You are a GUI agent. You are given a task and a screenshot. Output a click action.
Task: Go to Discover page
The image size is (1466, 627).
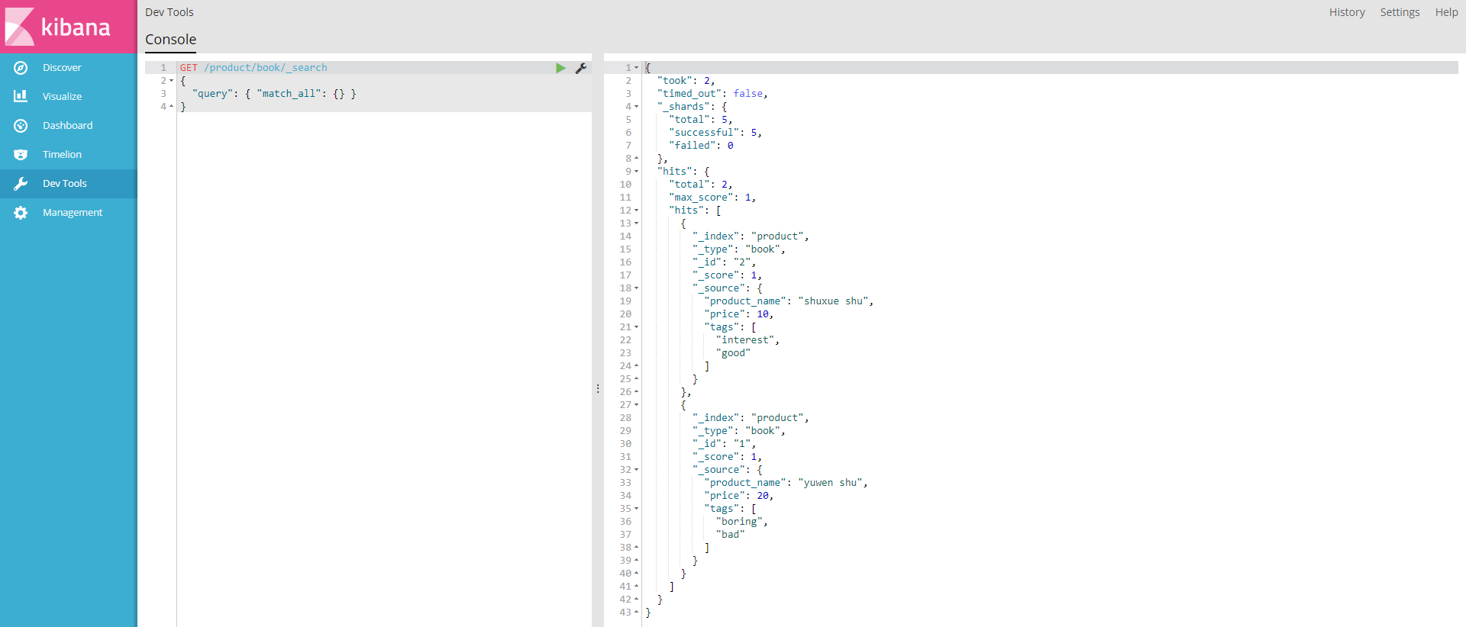pos(62,68)
